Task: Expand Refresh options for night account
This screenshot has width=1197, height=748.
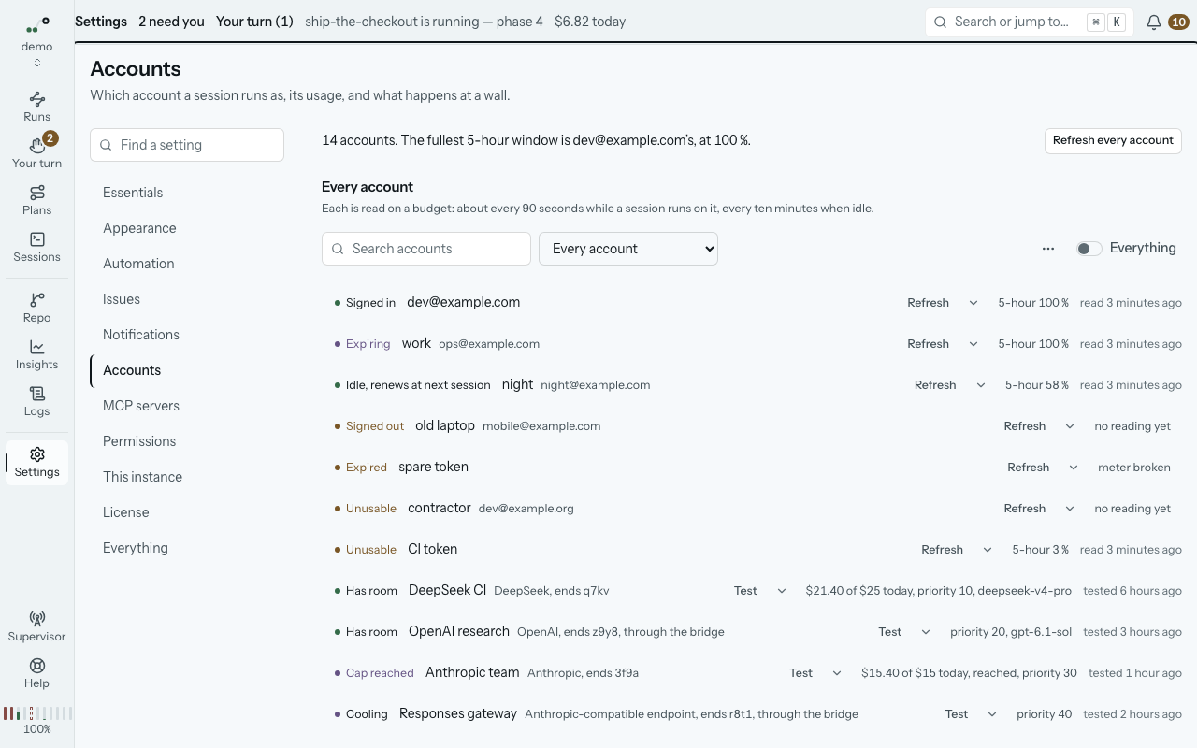Action: [x=981, y=385]
